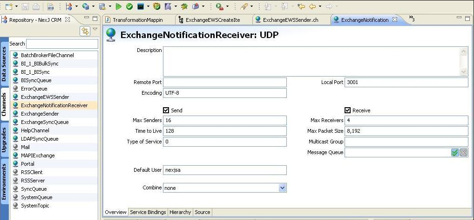
Task: Select MAPIExchange channel in the list
Action: click(38, 155)
